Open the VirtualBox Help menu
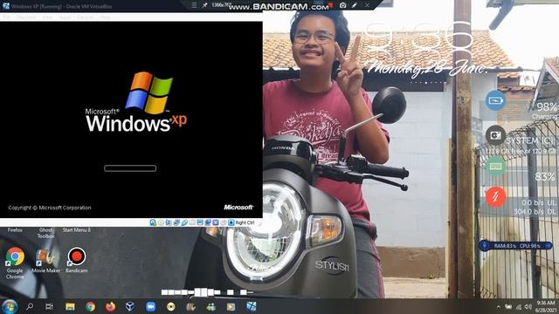Image resolution: width=559 pixels, height=314 pixels. click(x=105, y=17)
